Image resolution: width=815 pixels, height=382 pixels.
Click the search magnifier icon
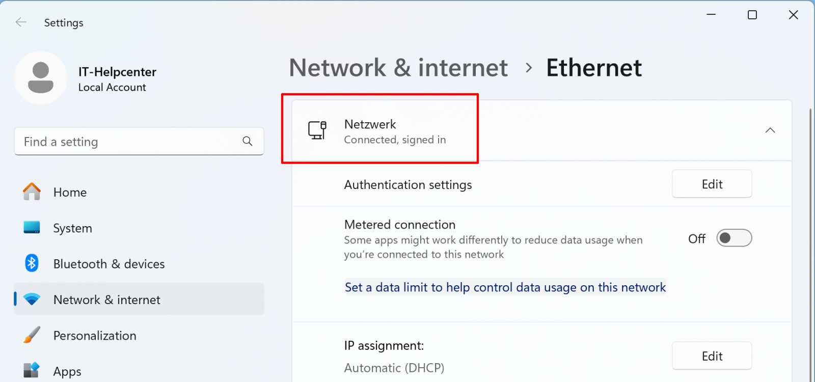click(248, 141)
